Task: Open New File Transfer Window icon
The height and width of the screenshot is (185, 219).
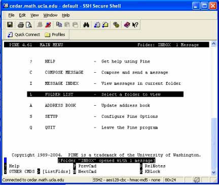Action: tap(105, 25)
